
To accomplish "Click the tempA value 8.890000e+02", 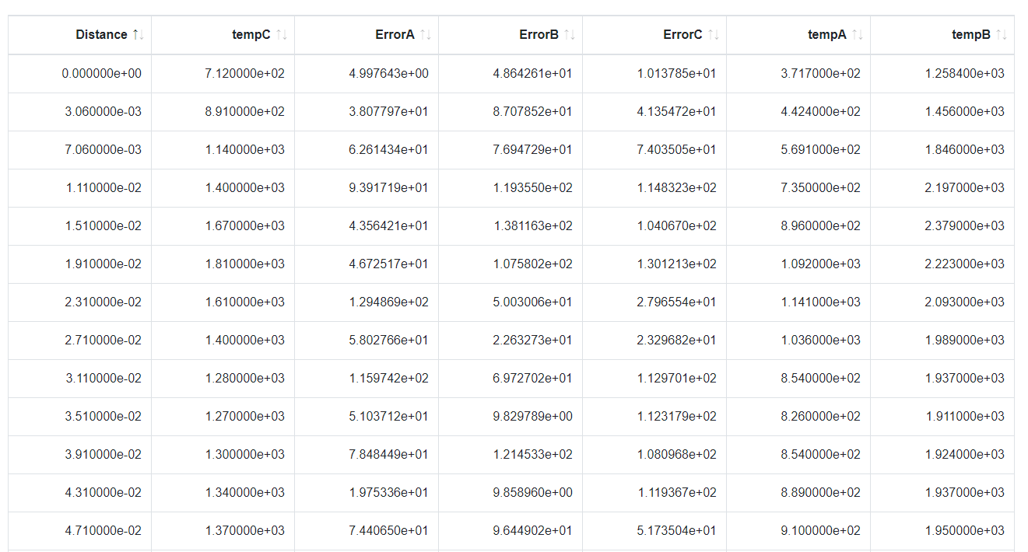I will [x=821, y=493].
